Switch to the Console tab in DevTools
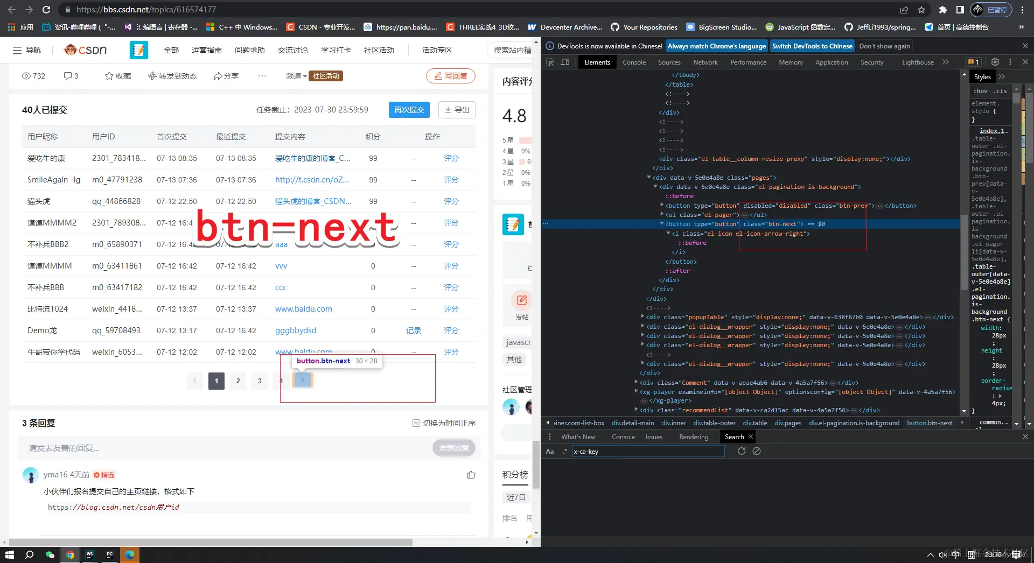 (x=634, y=62)
